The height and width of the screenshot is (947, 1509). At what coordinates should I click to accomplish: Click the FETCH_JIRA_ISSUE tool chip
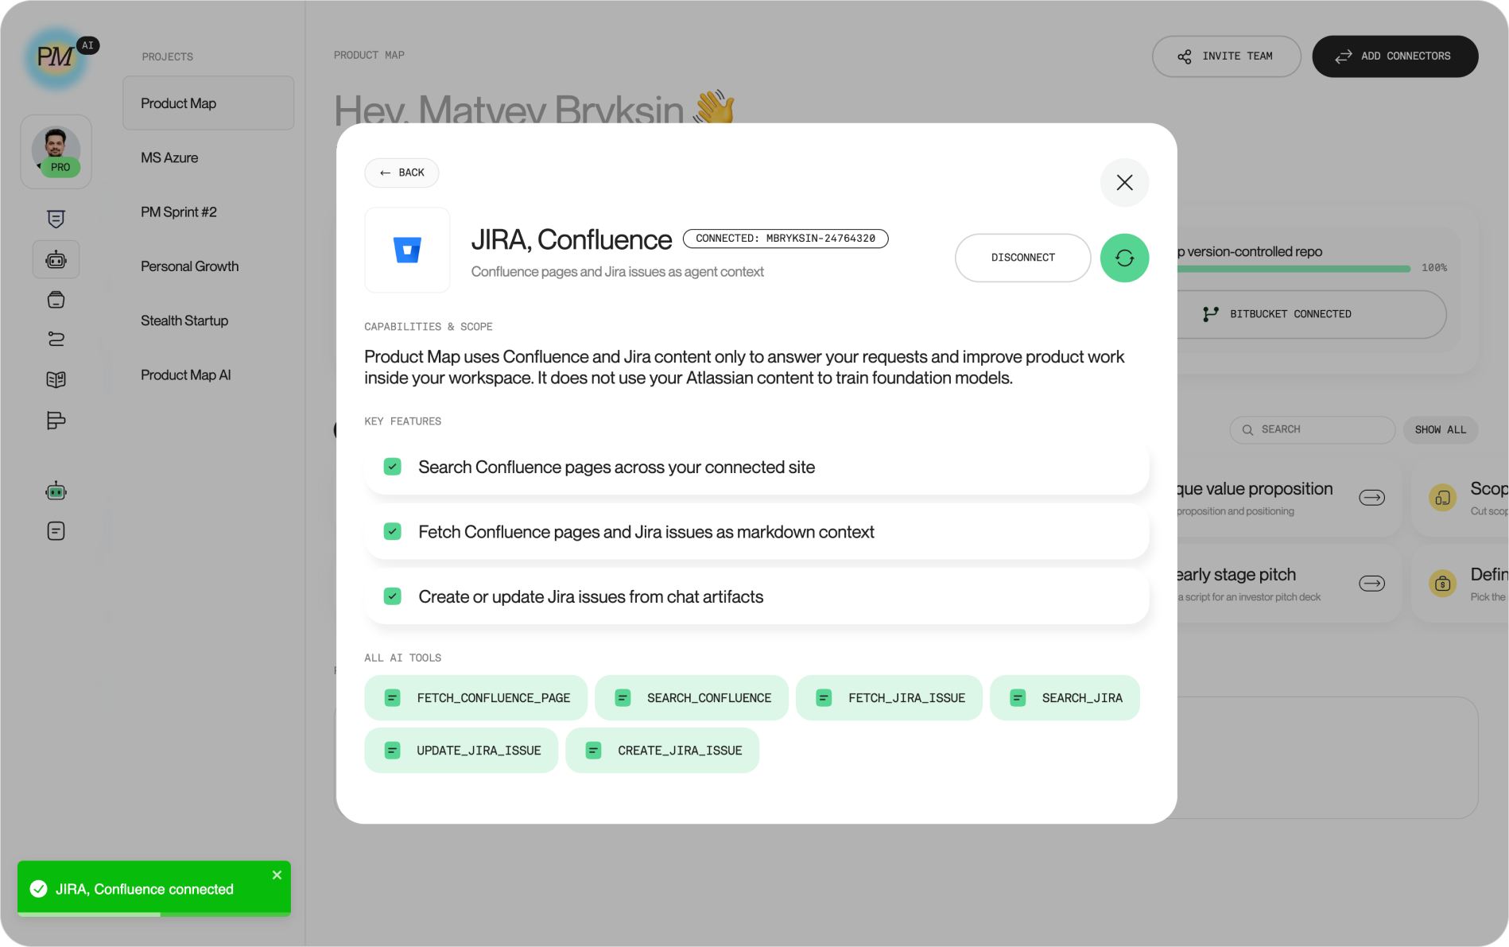889,698
